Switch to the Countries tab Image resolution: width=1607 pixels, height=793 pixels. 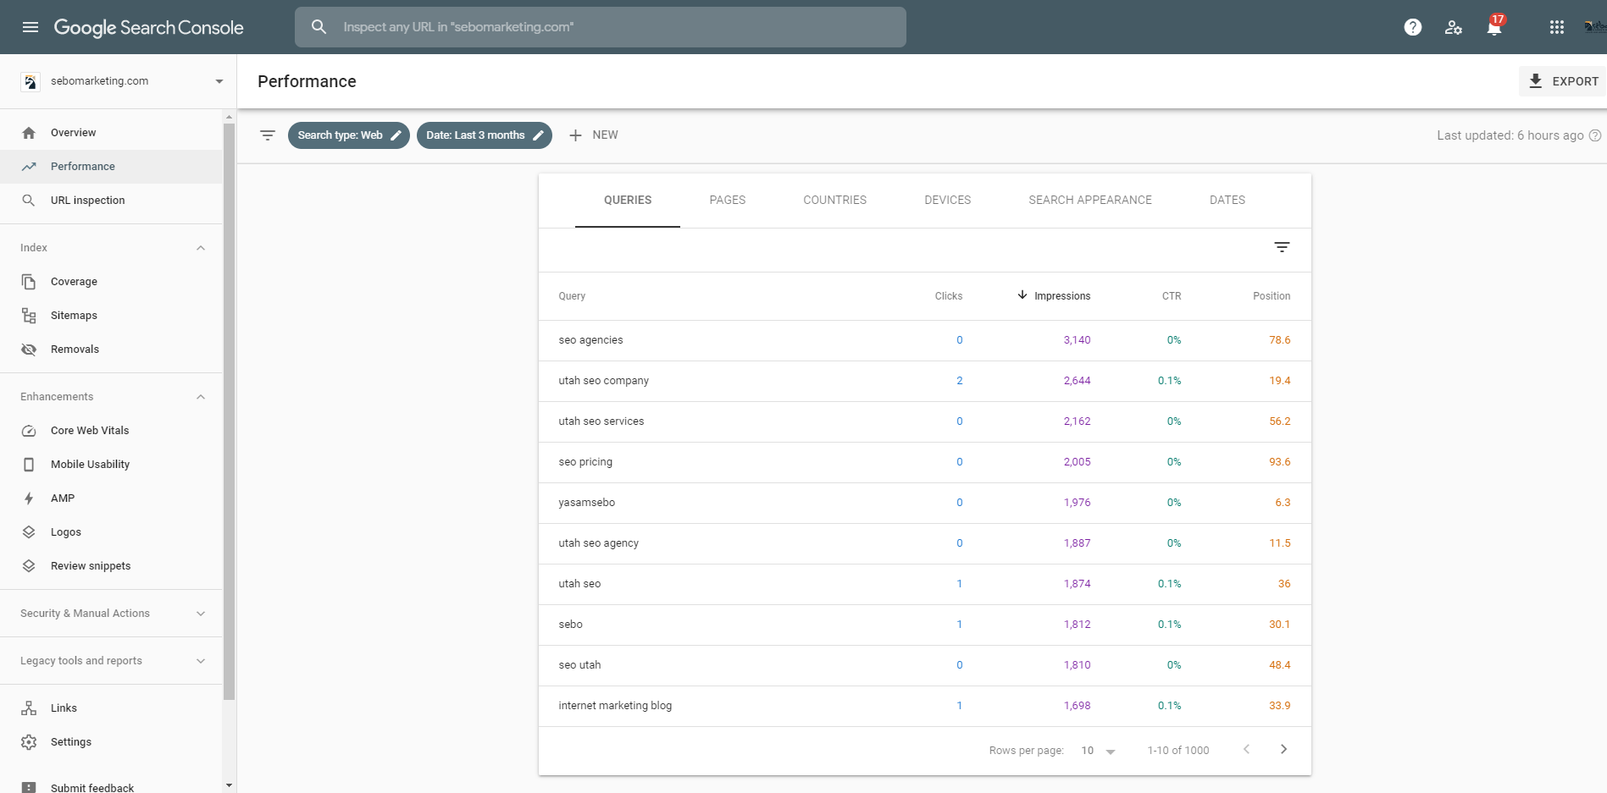[x=835, y=201]
